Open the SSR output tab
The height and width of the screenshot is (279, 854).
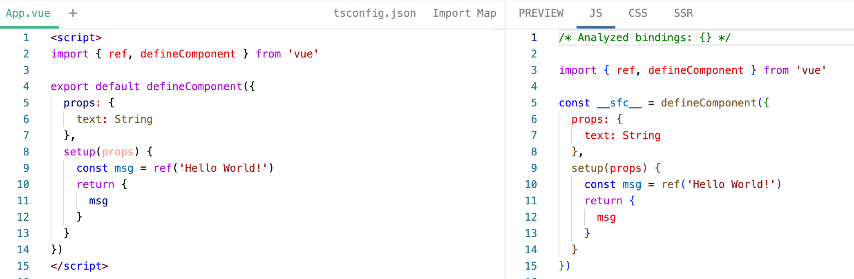click(x=682, y=13)
